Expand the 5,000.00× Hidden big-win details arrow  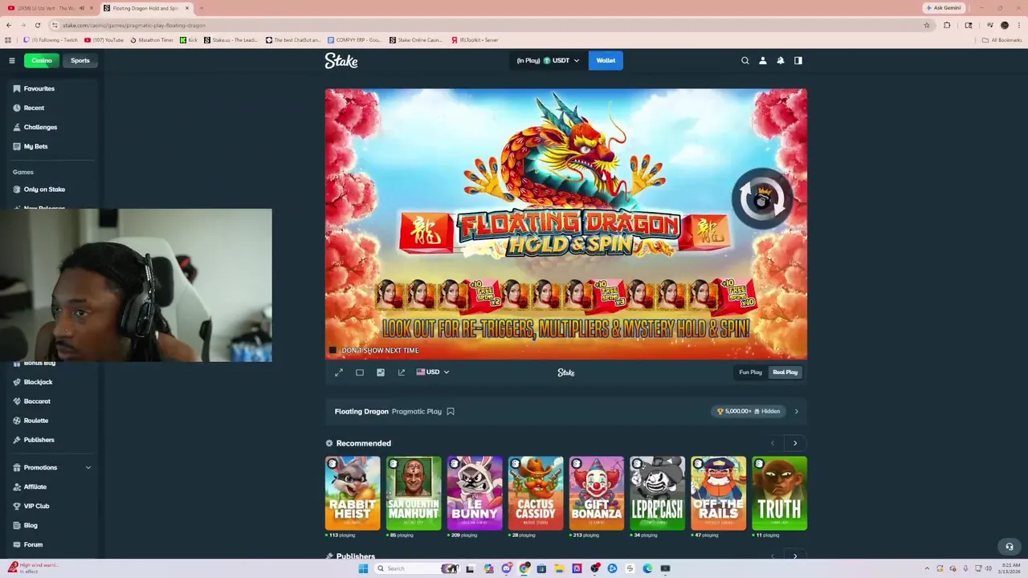[x=796, y=411]
